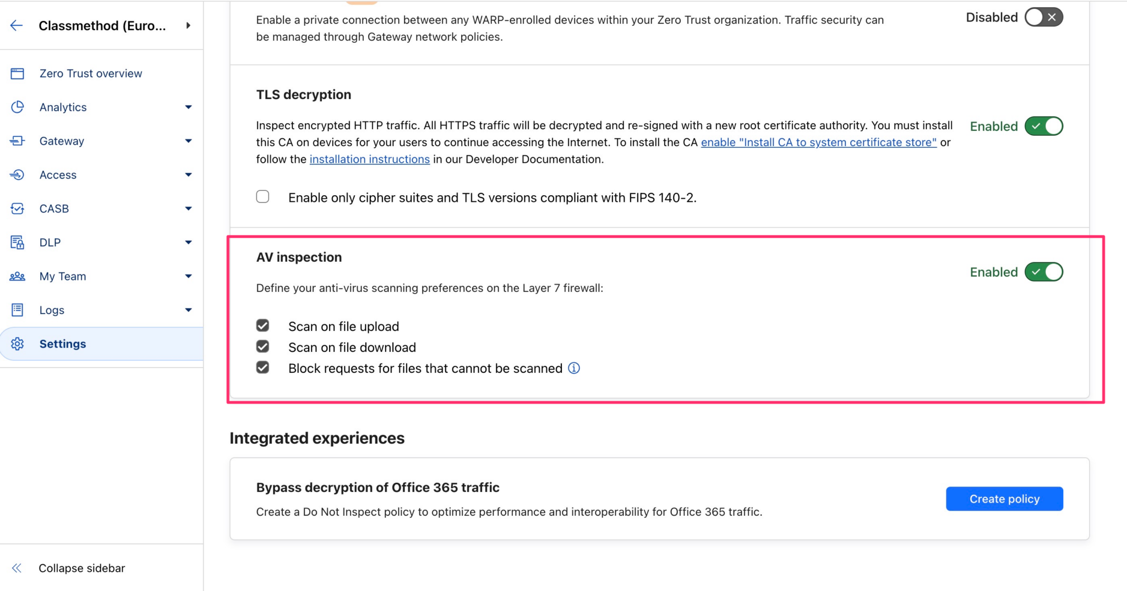Screen dimensions: 1127x591
Task: Select the Access sidebar icon
Action: tap(18, 175)
